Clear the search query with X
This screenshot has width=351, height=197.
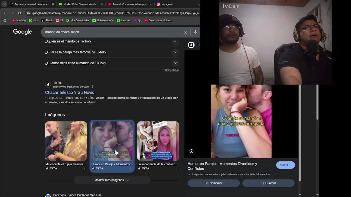[185, 32]
